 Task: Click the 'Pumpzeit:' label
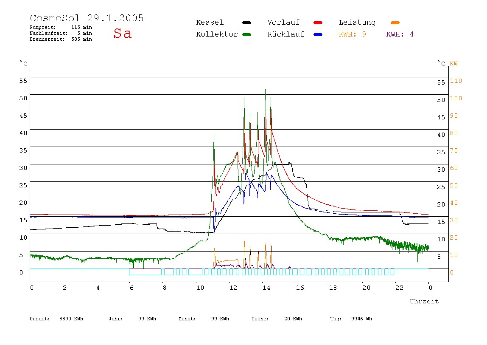43,27
